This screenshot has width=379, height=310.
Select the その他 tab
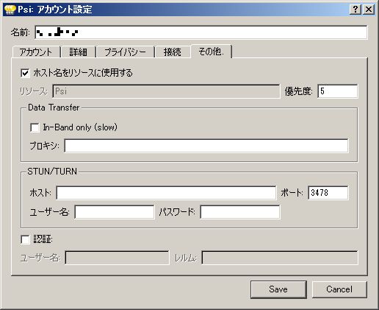click(211, 51)
